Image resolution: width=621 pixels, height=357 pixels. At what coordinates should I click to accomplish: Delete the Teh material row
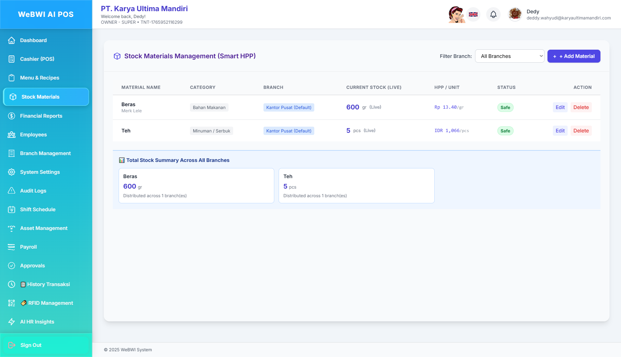(581, 131)
